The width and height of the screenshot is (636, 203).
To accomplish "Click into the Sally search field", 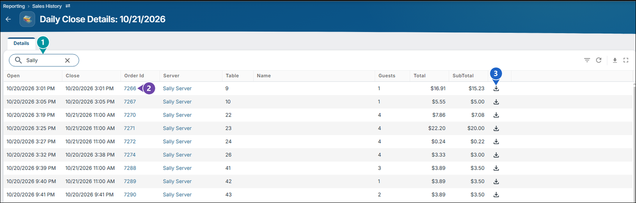I will coord(44,60).
